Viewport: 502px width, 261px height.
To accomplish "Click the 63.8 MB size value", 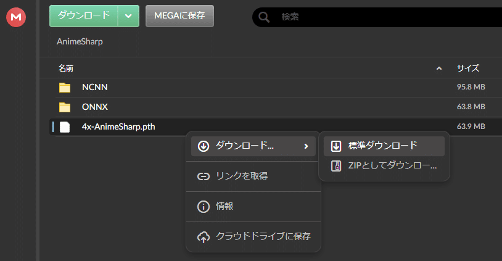I will (x=471, y=107).
